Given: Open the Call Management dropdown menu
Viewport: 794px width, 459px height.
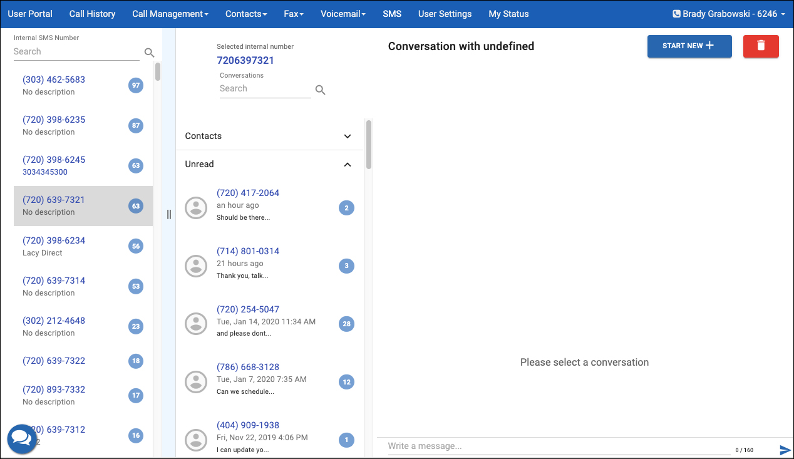Looking at the screenshot, I should coord(170,14).
